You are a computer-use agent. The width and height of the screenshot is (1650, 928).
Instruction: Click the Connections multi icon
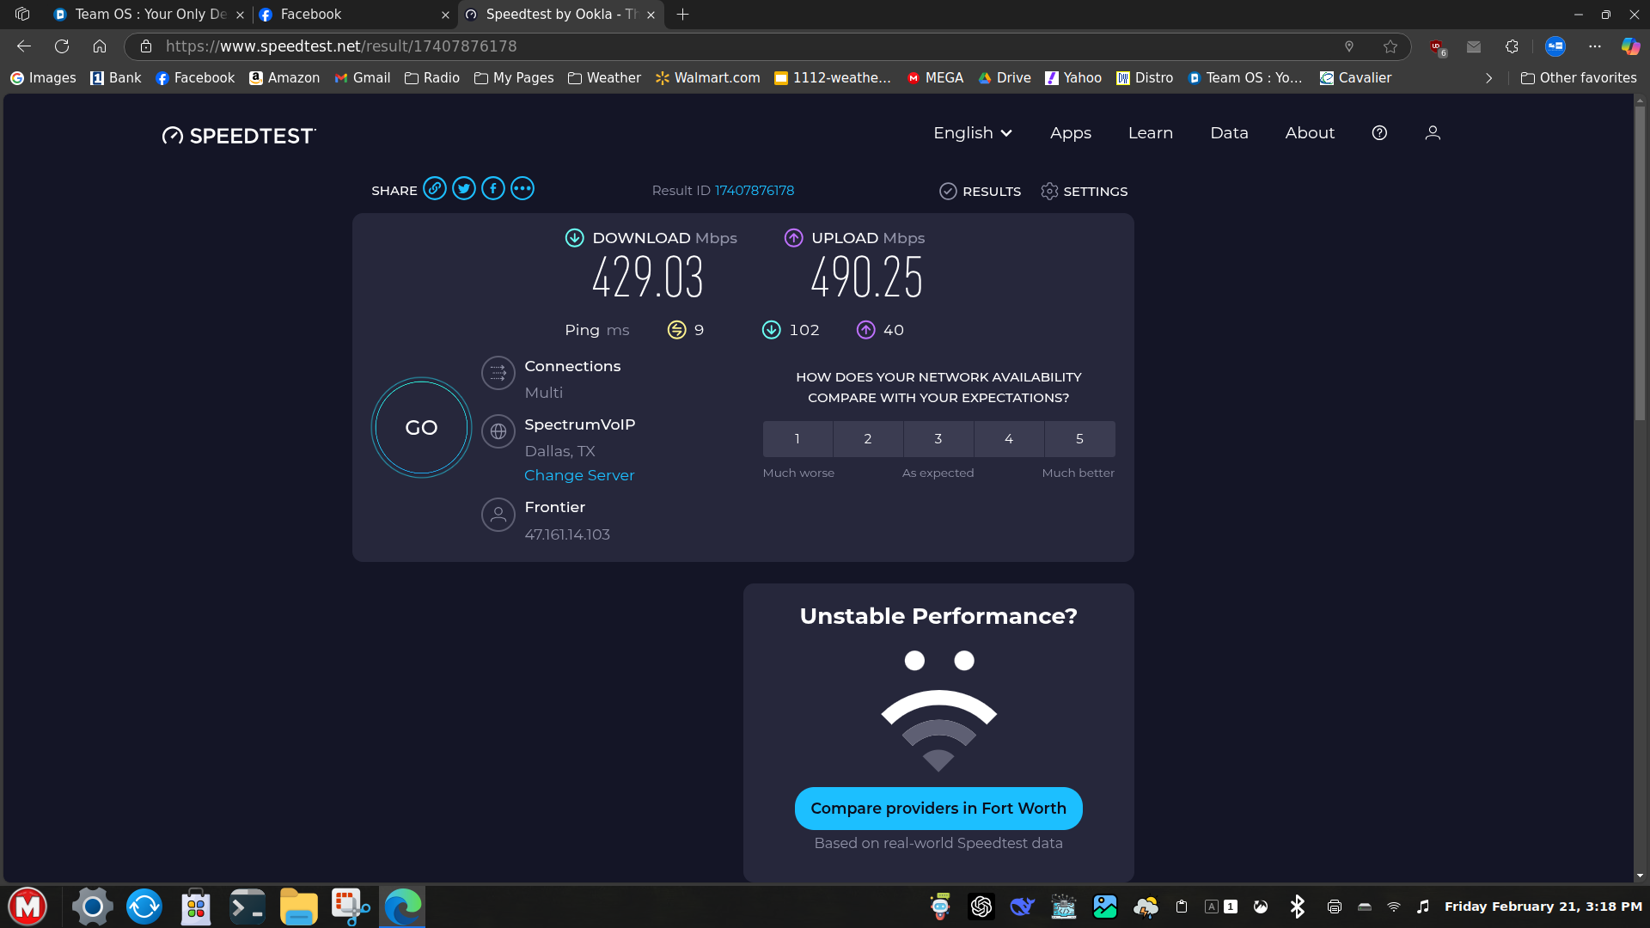click(498, 373)
